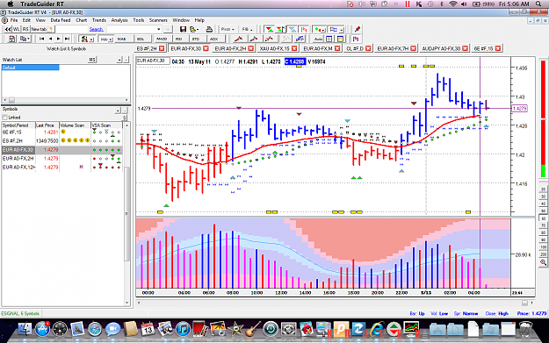The width and height of the screenshot is (549, 343).
Task: Select the 6E #F,15 symbol row
Action: coord(62,132)
